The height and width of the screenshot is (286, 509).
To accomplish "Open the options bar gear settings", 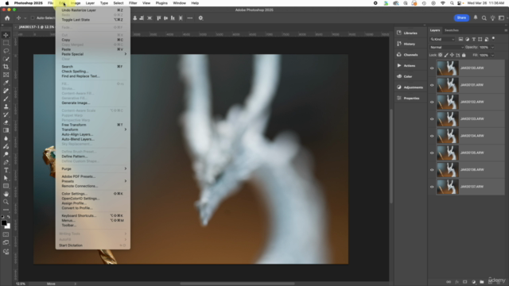I will click(200, 18).
